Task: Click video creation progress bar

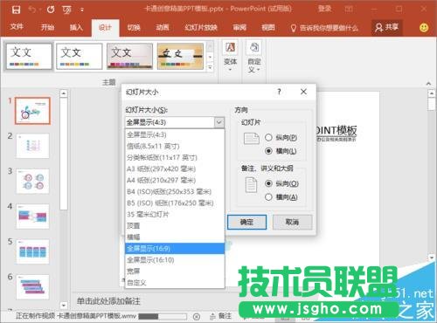Action: 163,316
